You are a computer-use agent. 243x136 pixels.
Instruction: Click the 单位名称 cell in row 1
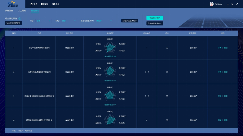click(x=70, y=48)
